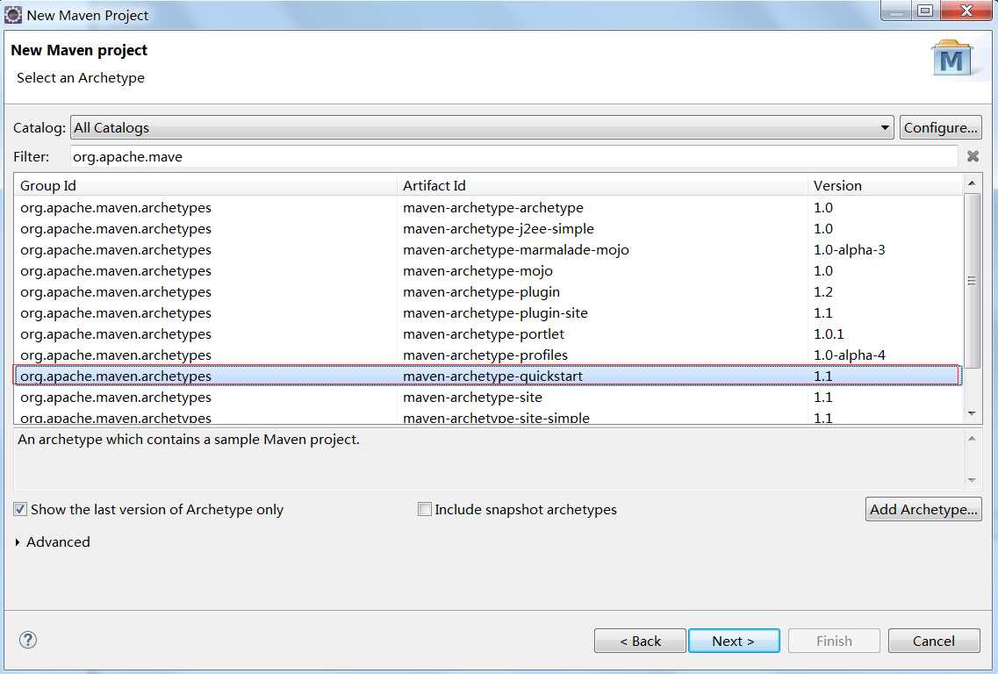This screenshot has height=674, width=998.
Task: Toggle Show the last version of Archetype only
Action: click(x=20, y=509)
